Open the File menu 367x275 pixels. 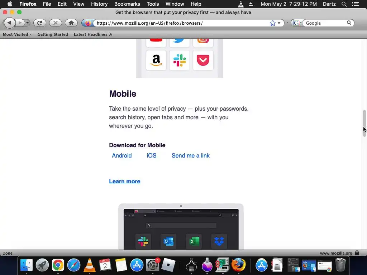click(x=47, y=4)
